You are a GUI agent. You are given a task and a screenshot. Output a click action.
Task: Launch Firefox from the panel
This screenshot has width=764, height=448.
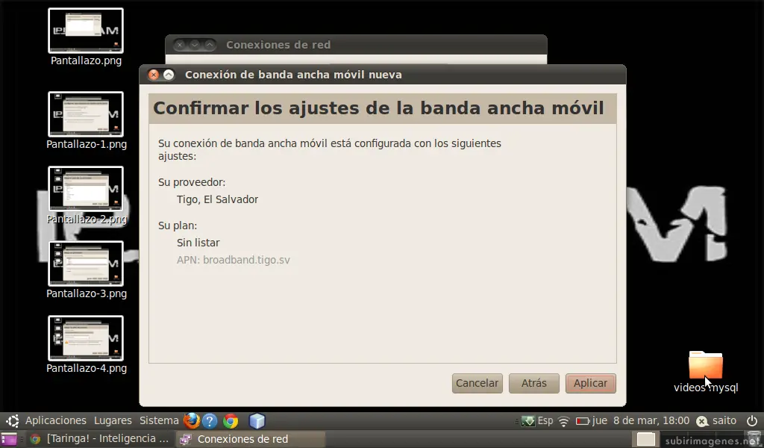[x=192, y=420]
